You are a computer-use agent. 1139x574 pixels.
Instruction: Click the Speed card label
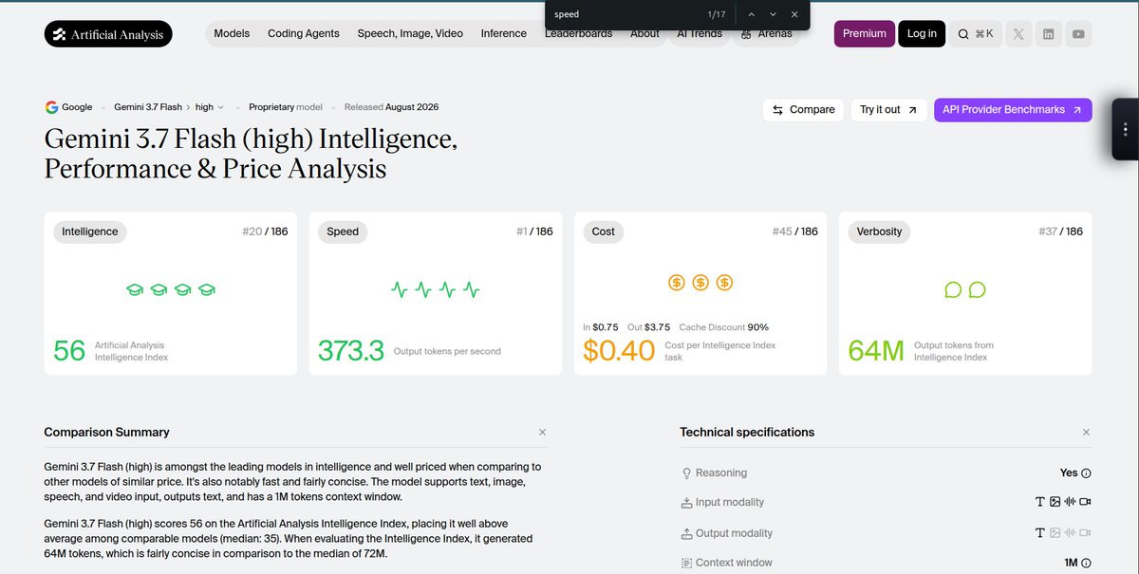pos(343,231)
